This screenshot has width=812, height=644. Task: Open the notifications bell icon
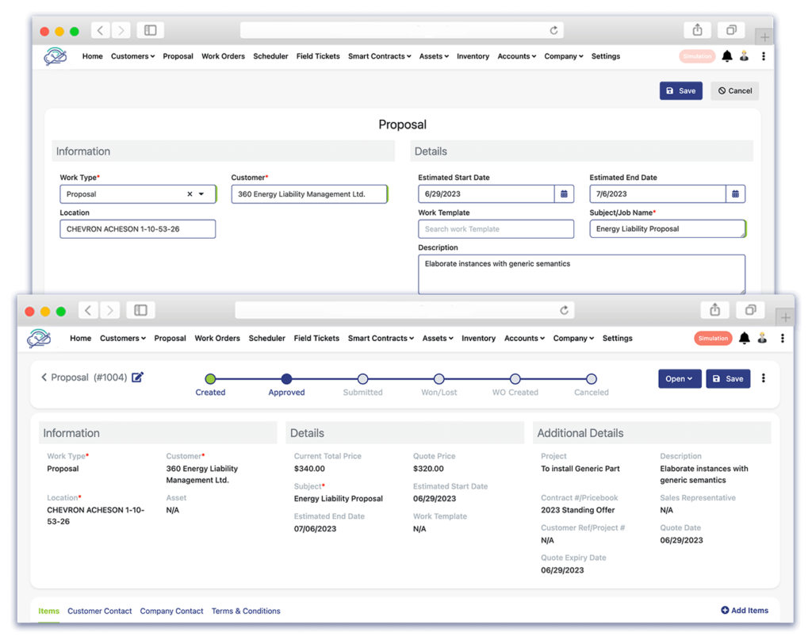point(744,338)
